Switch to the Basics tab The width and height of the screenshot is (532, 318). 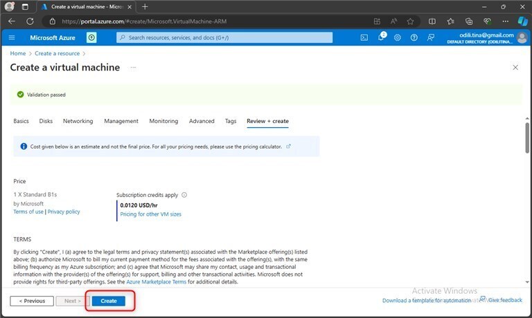21,121
